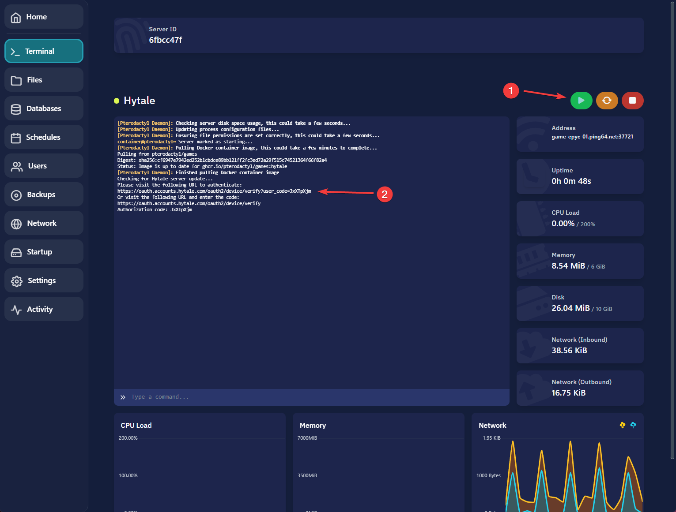Viewport: 676px width, 512px height.
Task: Open Network settings from sidebar
Action: [x=44, y=223]
